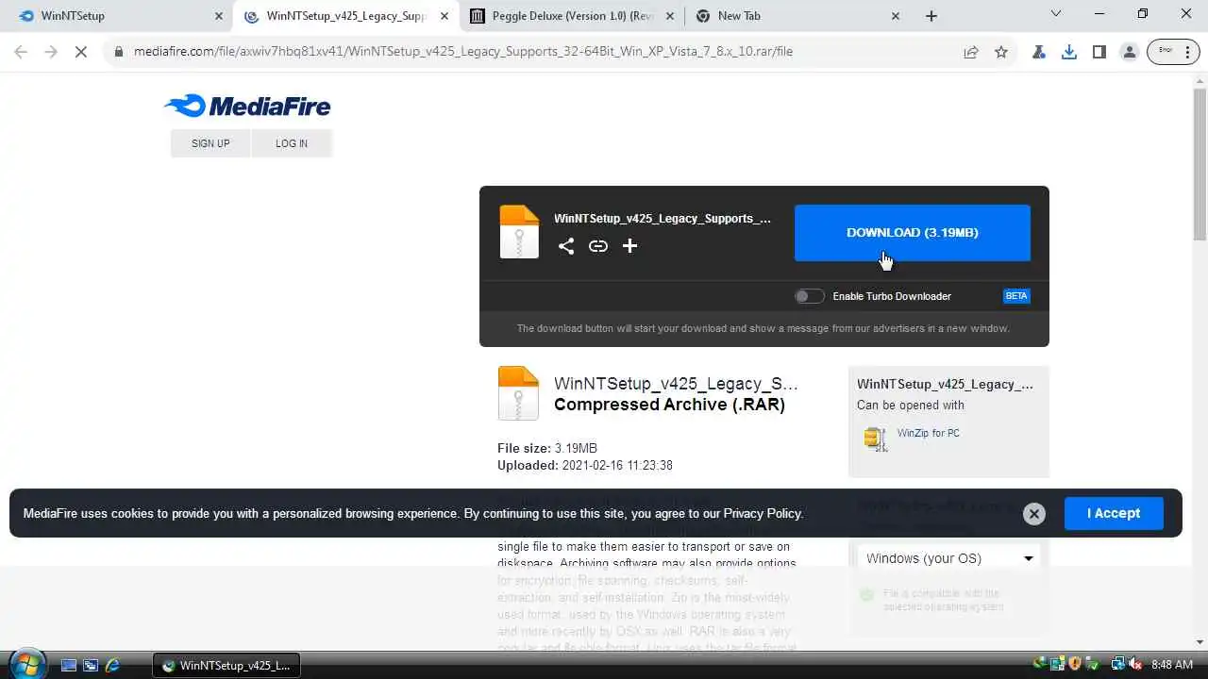Open the Privacy Policy link

(x=763, y=514)
